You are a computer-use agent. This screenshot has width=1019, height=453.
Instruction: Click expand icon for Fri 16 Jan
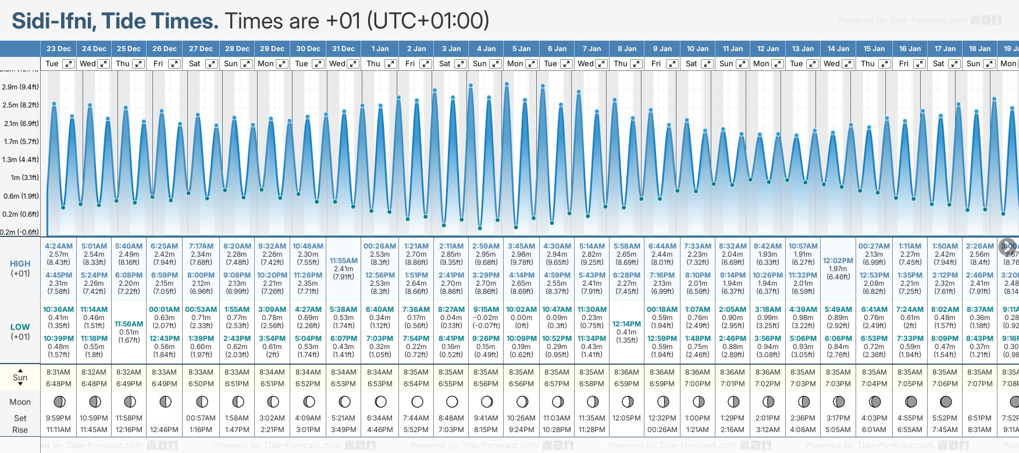pos(920,64)
